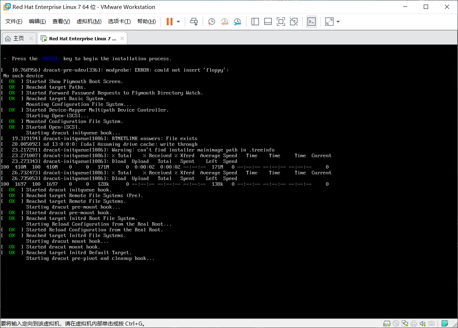Enter full screen mode icon

[281, 22]
